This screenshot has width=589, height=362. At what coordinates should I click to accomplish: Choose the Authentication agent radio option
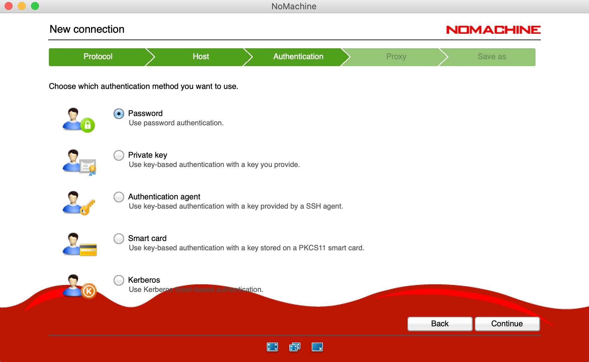[119, 197]
